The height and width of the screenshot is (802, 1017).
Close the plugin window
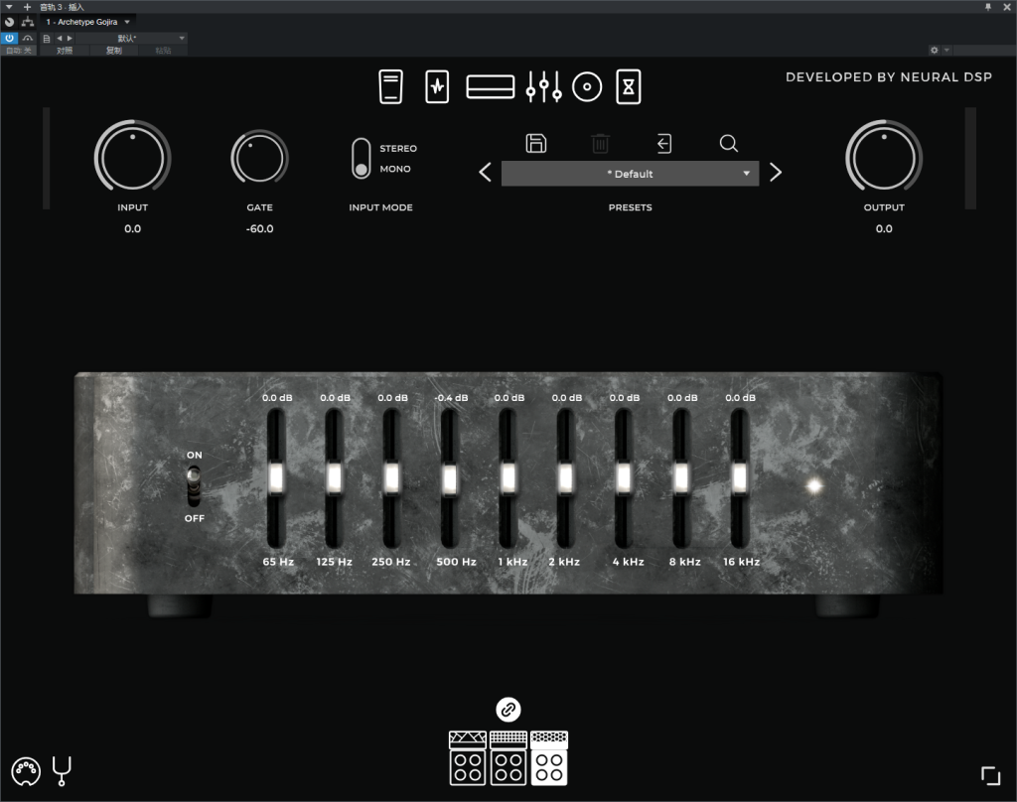click(1007, 7)
